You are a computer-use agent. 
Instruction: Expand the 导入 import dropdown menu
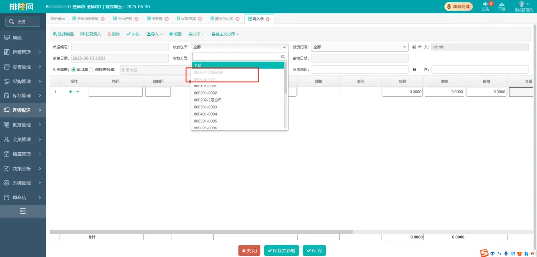(x=154, y=34)
